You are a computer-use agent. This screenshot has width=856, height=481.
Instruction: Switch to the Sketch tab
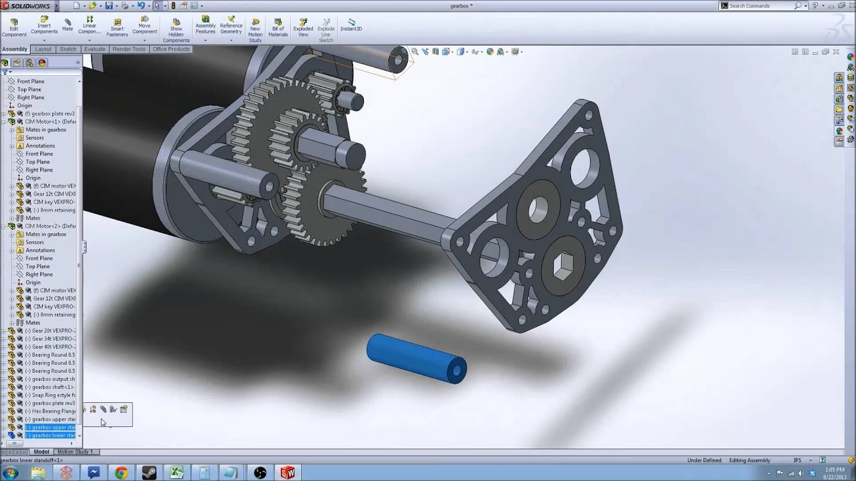[68, 49]
